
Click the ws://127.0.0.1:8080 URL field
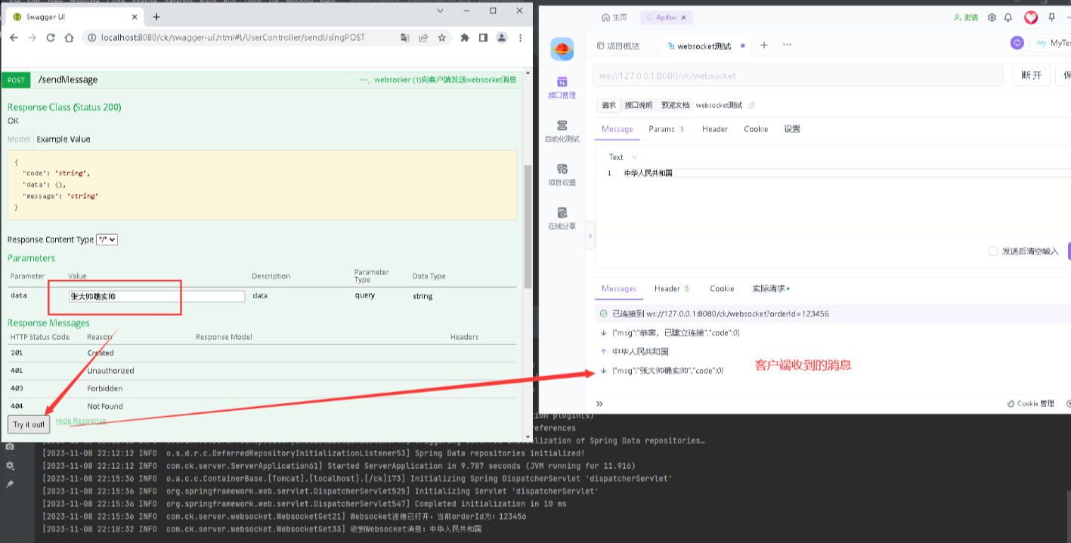798,76
